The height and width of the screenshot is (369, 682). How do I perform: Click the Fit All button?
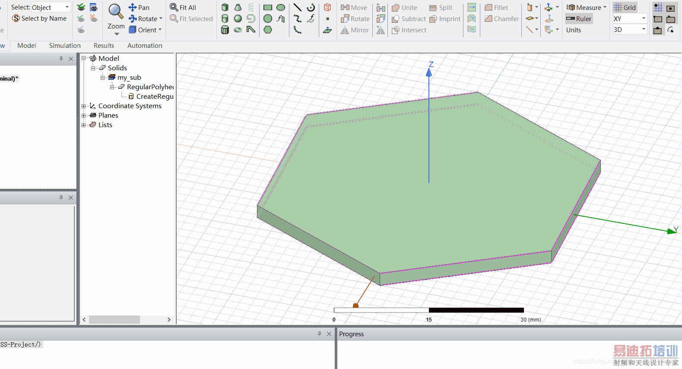click(183, 7)
